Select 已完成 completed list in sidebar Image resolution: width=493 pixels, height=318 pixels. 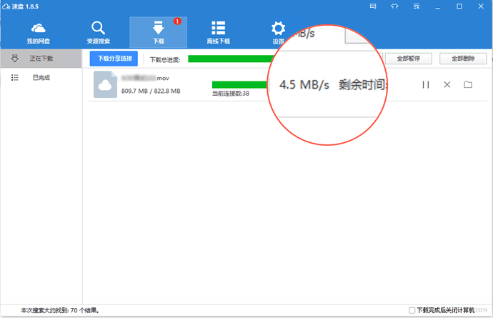click(x=41, y=77)
